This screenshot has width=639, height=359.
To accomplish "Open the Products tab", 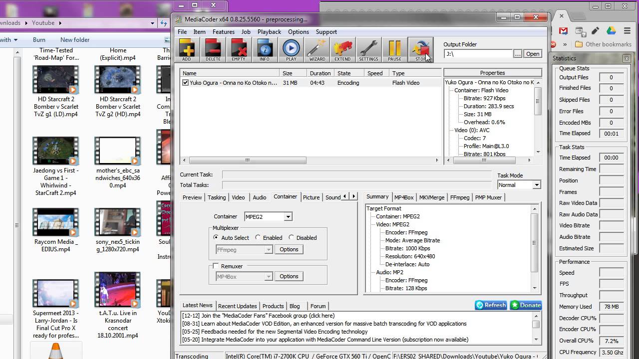I will click(273, 306).
